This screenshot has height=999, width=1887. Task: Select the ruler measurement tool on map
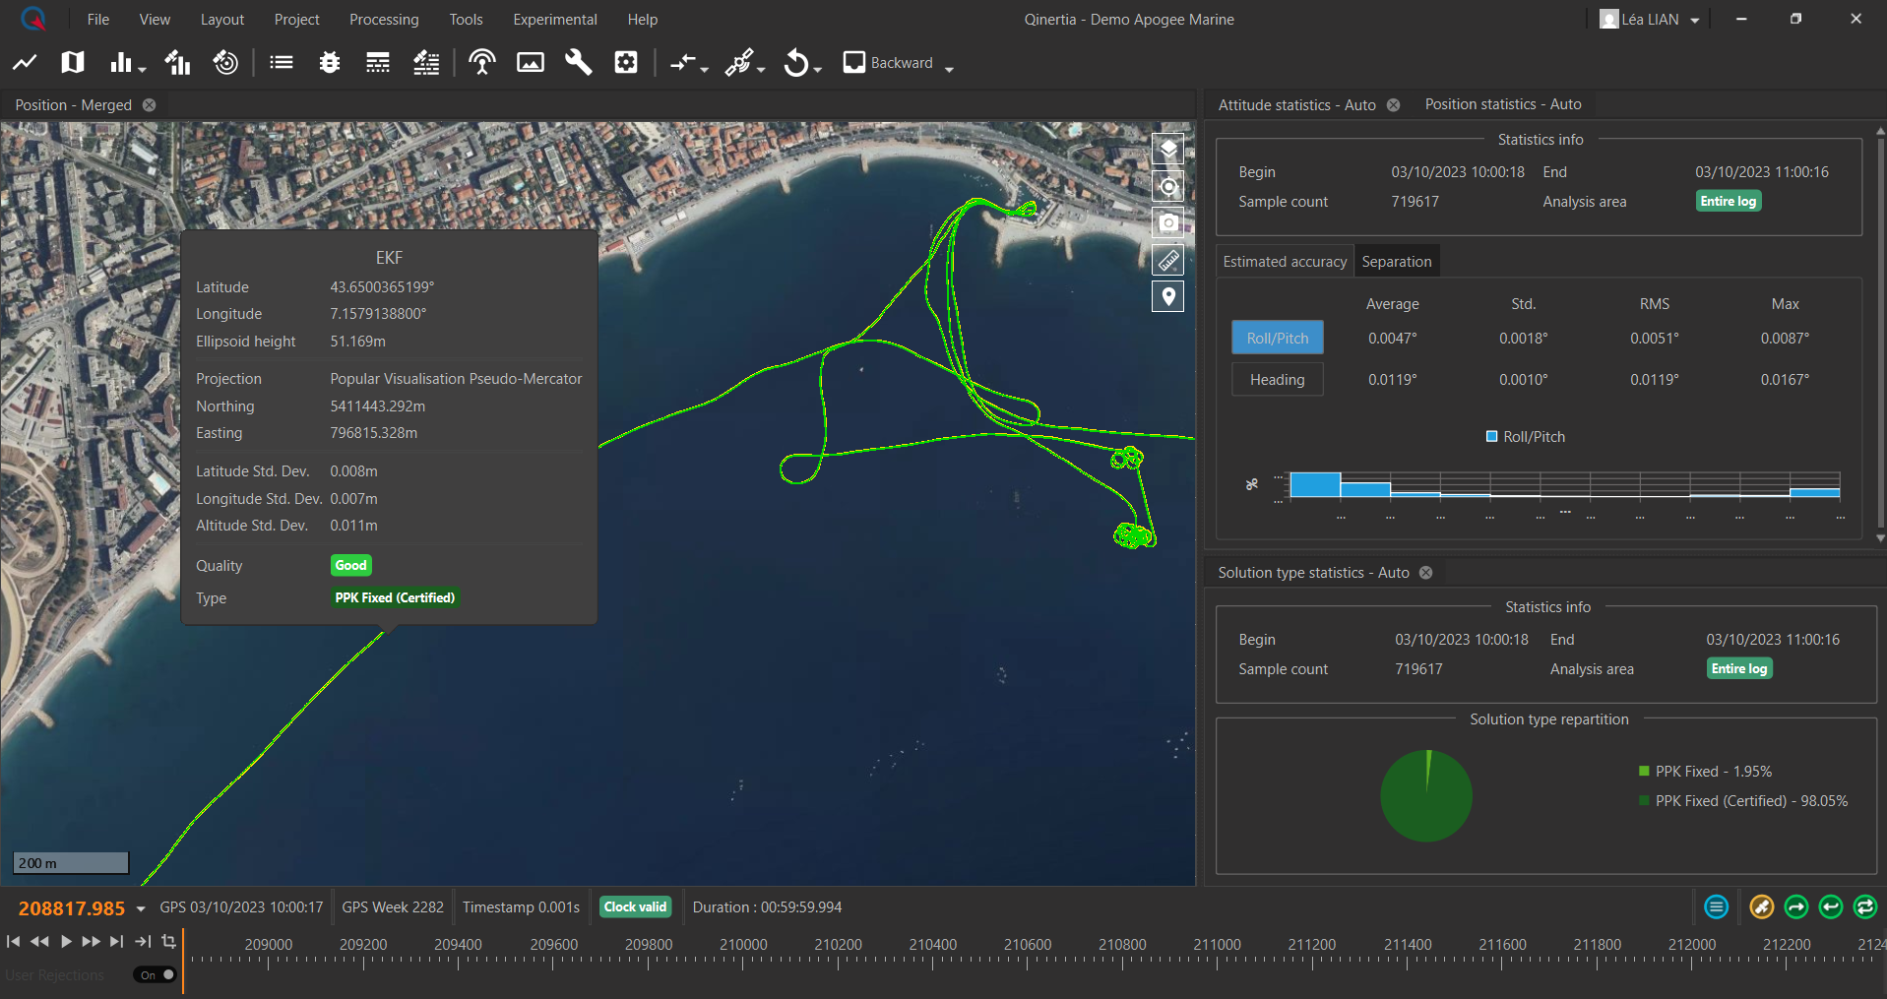(x=1167, y=260)
